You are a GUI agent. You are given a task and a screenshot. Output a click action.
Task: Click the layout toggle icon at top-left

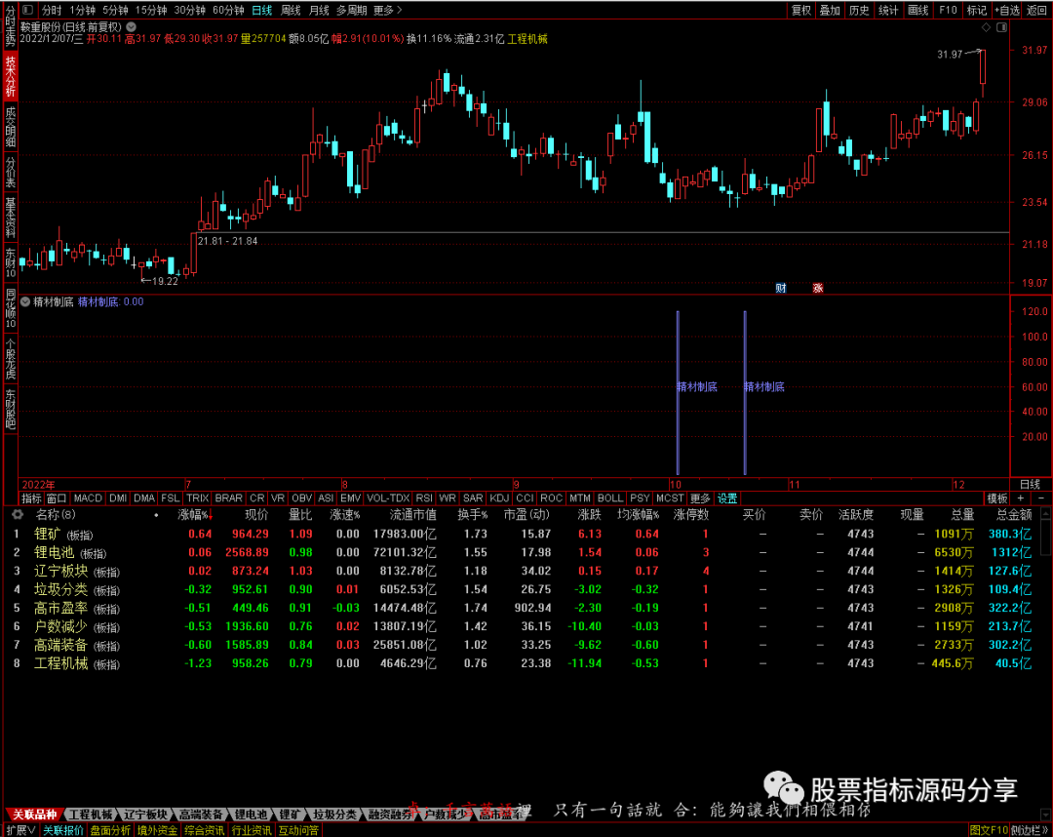27,10
